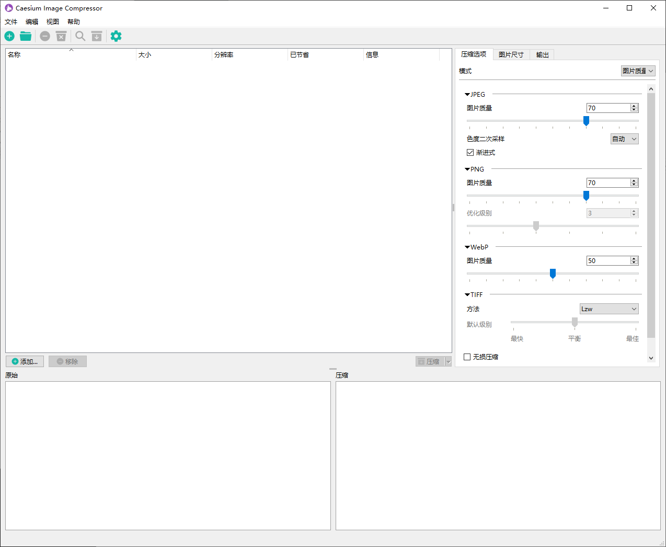The height and width of the screenshot is (547, 666).
Task: Sort list by 大小 column header
Action: 174,55
